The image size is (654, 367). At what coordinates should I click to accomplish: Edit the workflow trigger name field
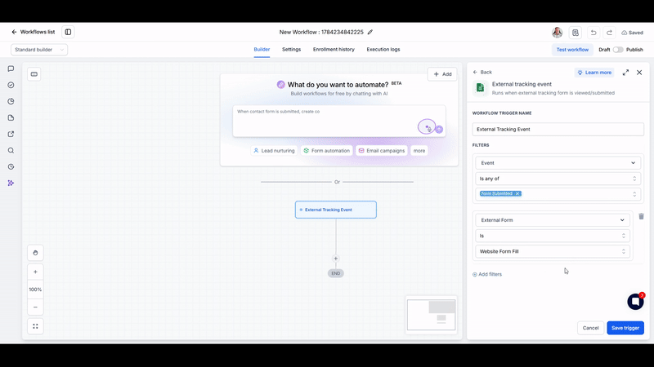(x=558, y=130)
